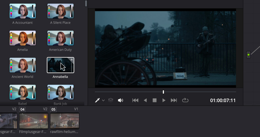Viewport: 260px width, 137px height.
Task: Click the 01:00:07:11 timecode display
Action: tap(223, 101)
